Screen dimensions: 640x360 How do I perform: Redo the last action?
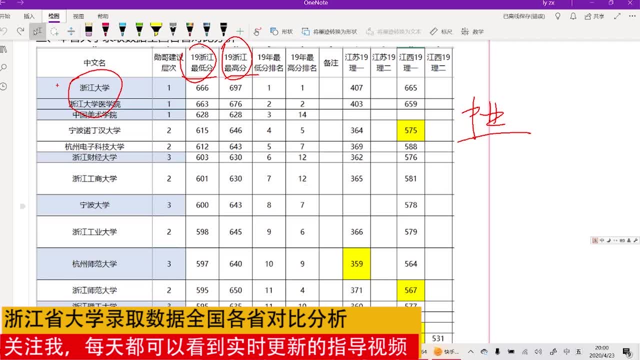[20, 31]
